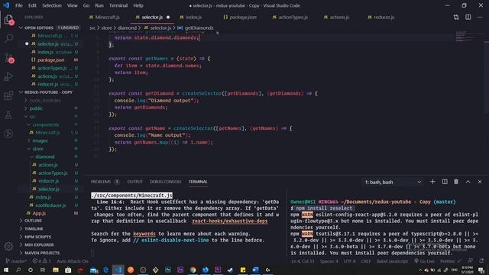Click the Open Changes icon in editor toolbar

coord(456,18)
